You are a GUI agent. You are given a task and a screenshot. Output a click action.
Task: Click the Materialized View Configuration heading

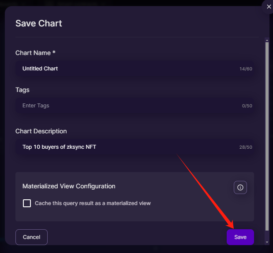(x=69, y=186)
